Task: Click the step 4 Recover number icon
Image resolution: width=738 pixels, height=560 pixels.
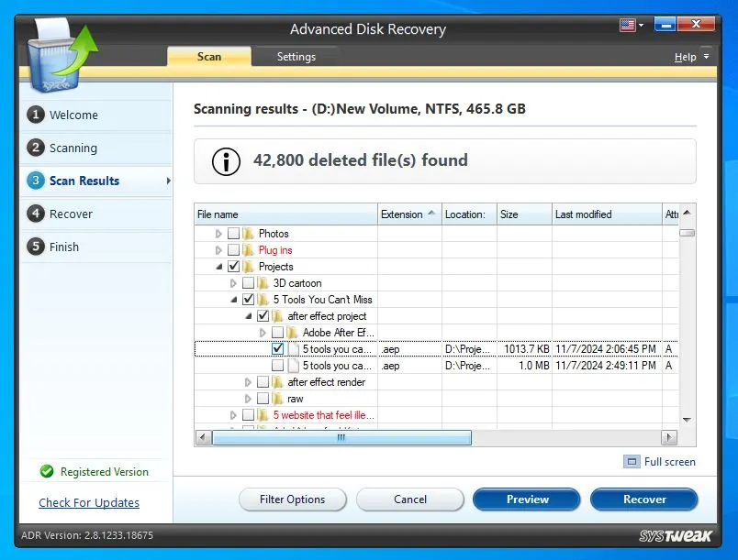Action: pos(36,214)
